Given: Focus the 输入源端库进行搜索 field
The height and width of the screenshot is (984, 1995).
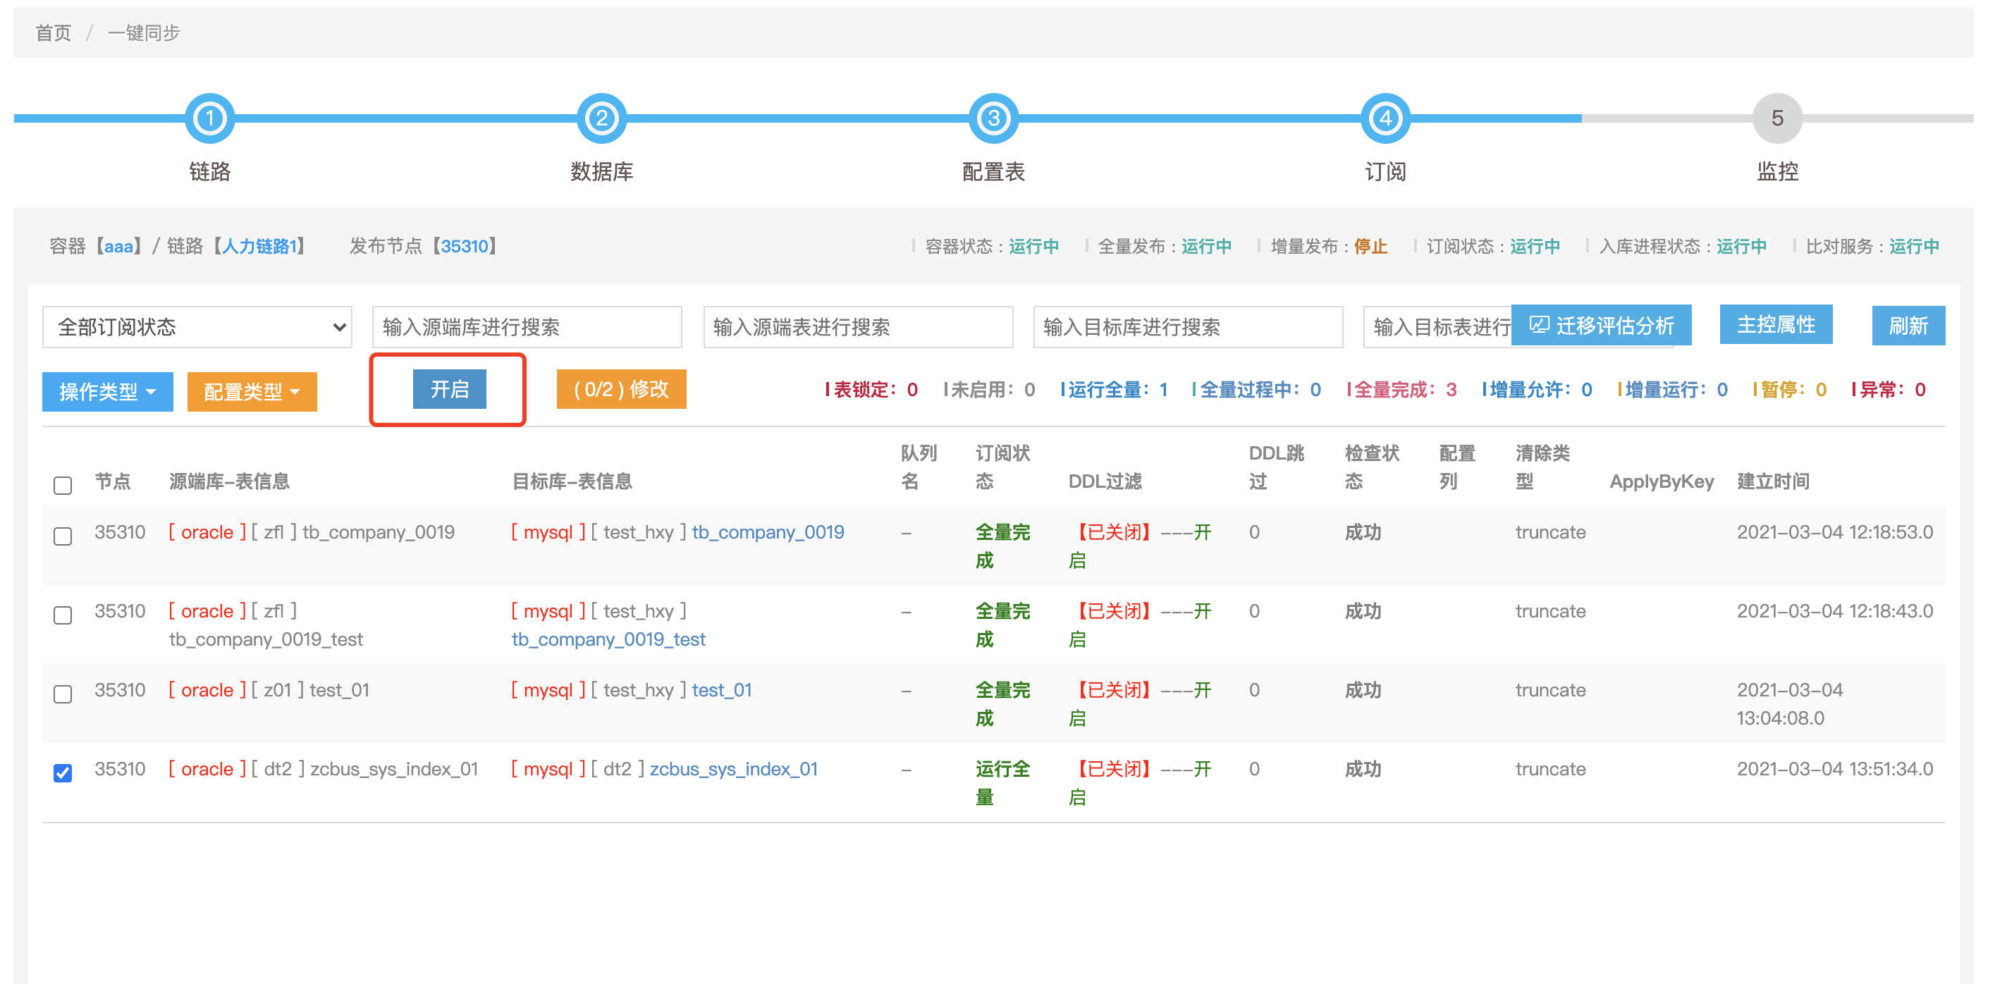Looking at the screenshot, I should pos(527,327).
